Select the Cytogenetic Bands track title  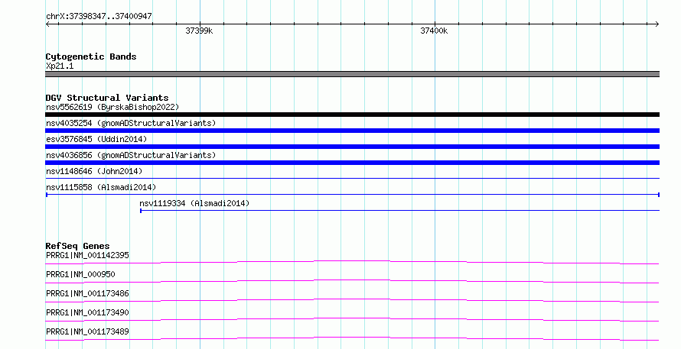tap(91, 57)
